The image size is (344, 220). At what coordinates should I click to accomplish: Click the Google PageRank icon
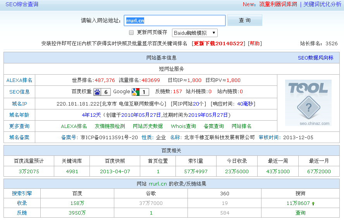(135, 92)
